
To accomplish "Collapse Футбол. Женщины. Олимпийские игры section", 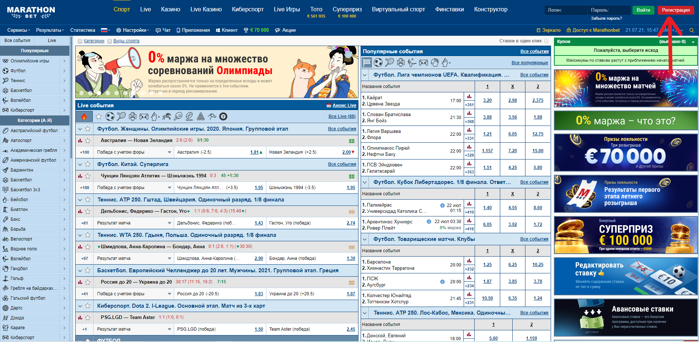I will tap(80, 129).
